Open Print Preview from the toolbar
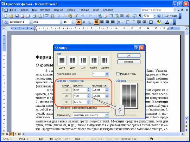The image size is (190, 142). [x=40, y=16]
